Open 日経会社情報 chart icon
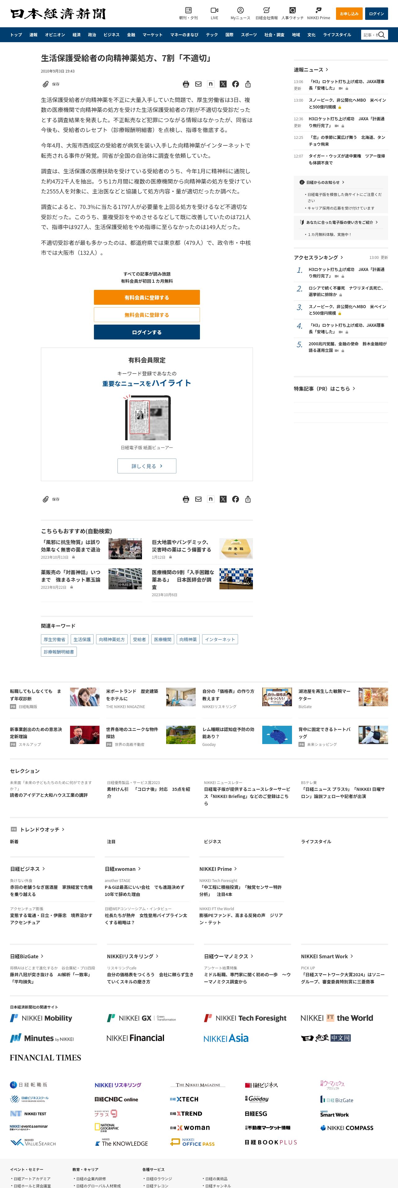This screenshot has height=1188, width=398. point(267,10)
